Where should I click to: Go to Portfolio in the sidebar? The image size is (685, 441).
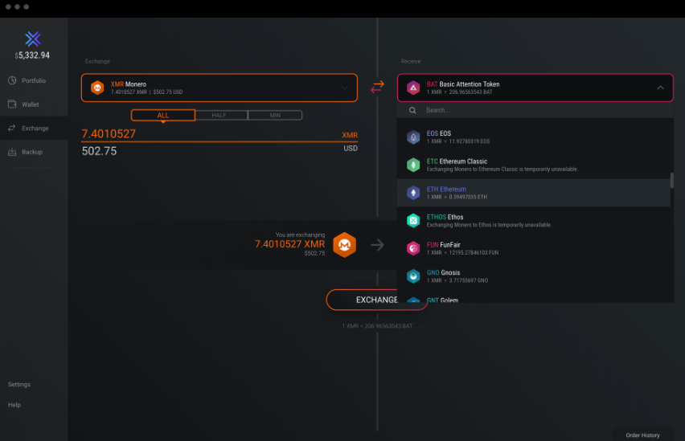point(34,80)
